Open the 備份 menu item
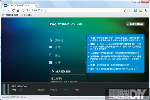Viewport: 150px width, 100px height. tap(67, 55)
